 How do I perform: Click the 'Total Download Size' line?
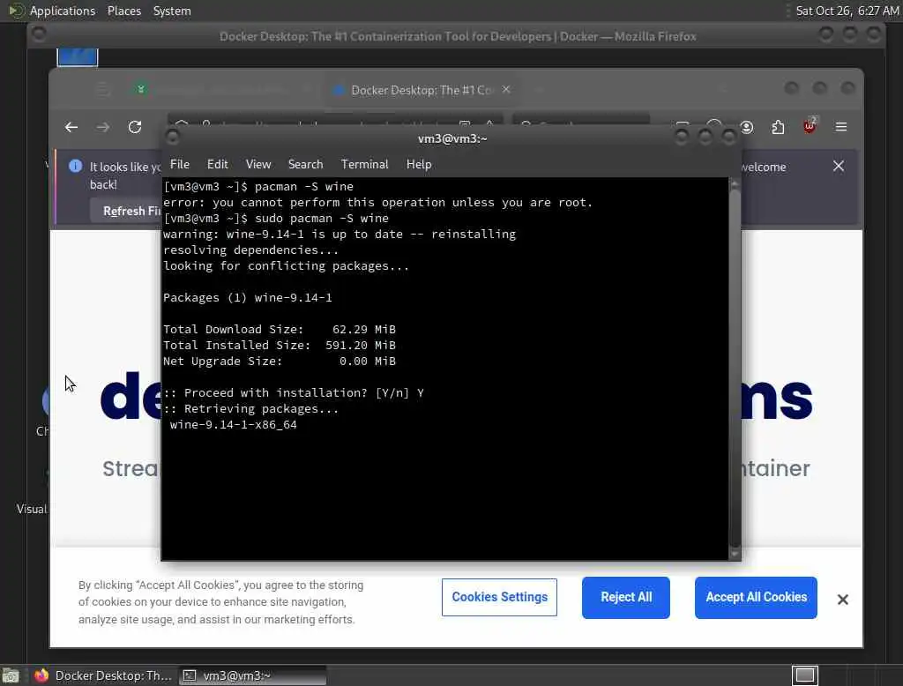coord(280,330)
